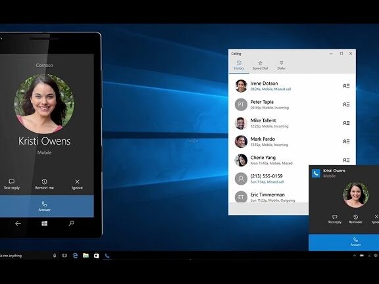The width and height of the screenshot is (379, 284).
Task: Select the (213) 555-0159 call entry
Action: 268,179
